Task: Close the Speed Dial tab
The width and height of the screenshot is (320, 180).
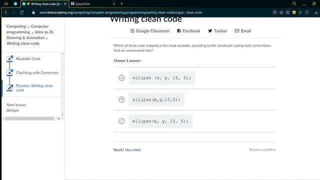Action: tap(114, 3)
